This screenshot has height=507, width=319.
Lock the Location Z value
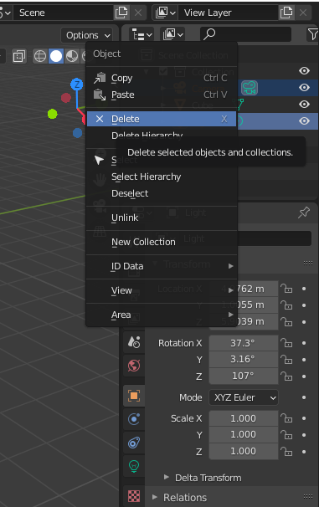(x=286, y=322)
